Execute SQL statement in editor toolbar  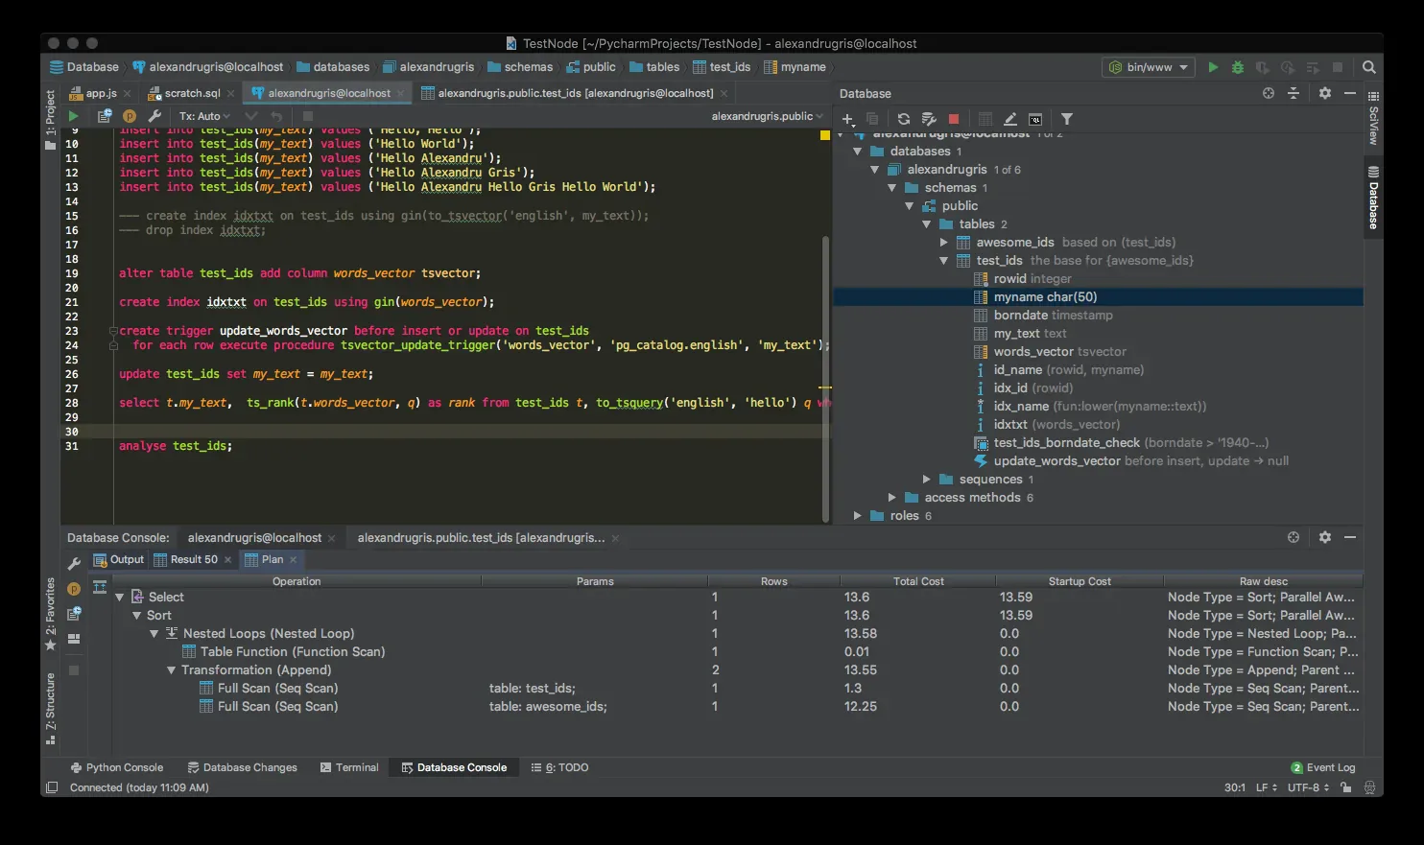[73, 116]
